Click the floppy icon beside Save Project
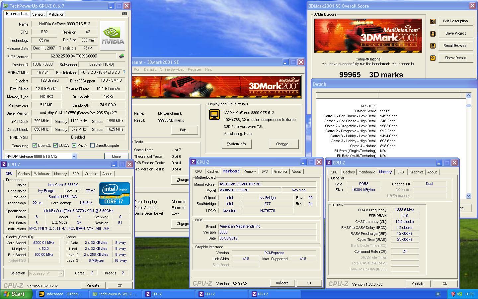Viewport: 478px width, 299px height. pos(433,34)
